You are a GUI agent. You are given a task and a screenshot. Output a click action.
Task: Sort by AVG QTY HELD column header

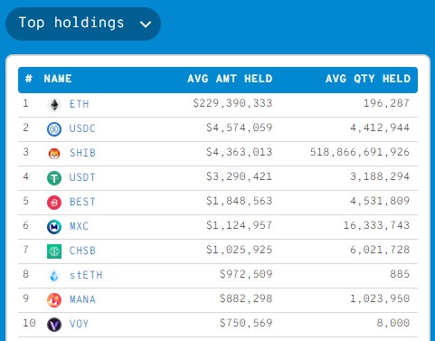point(368,79)
